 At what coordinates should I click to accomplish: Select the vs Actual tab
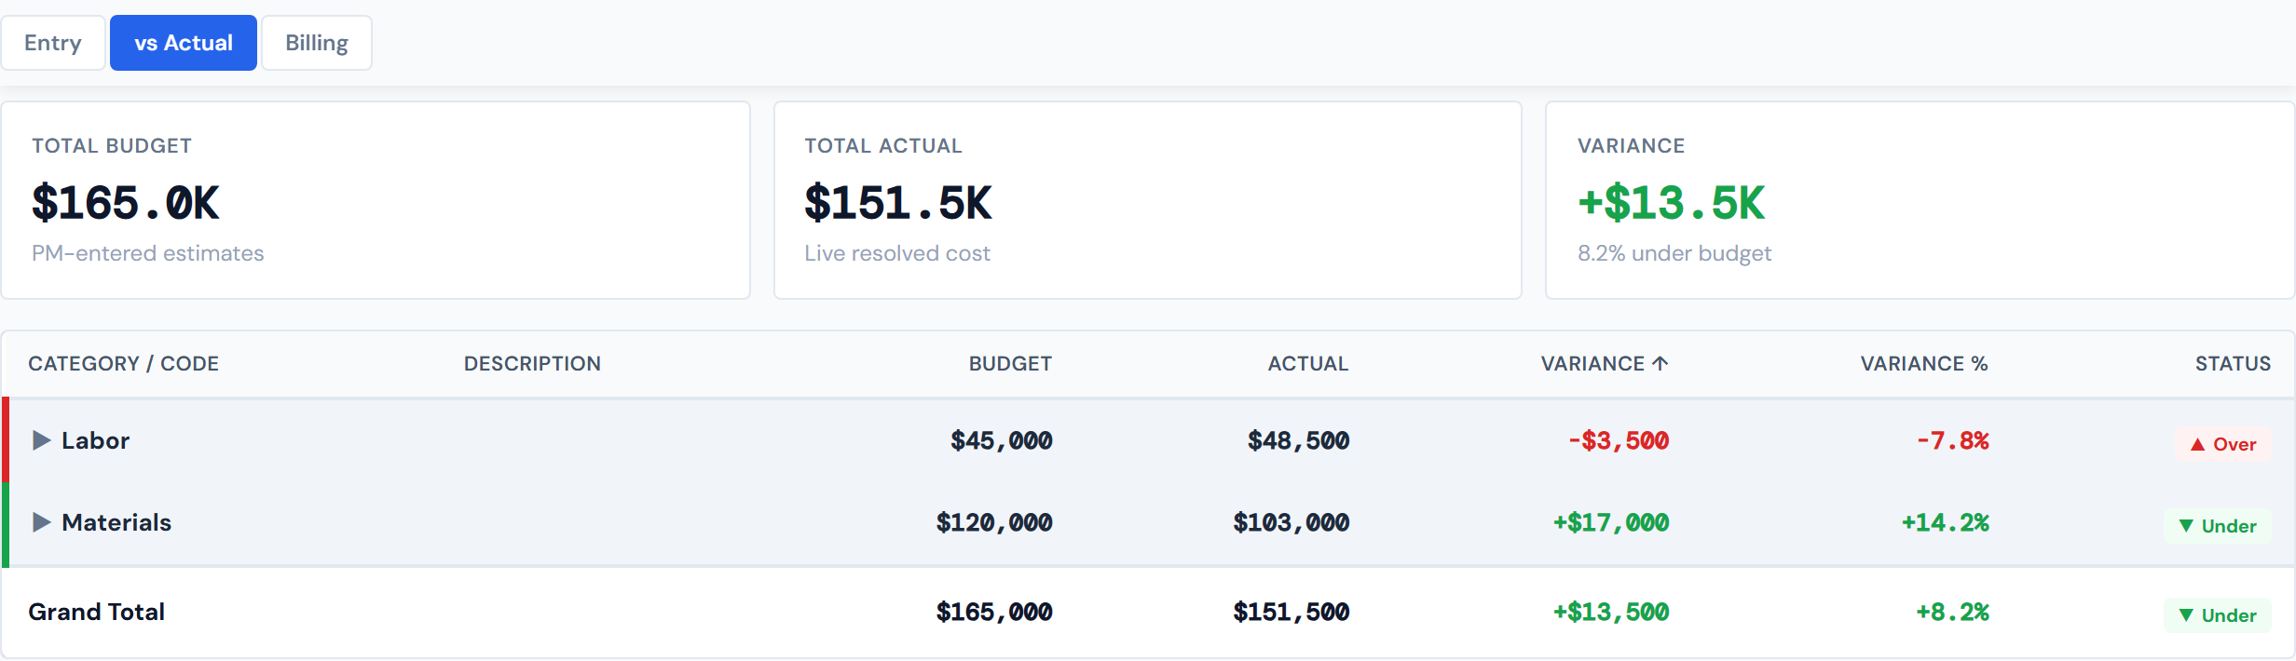point(183,42)
